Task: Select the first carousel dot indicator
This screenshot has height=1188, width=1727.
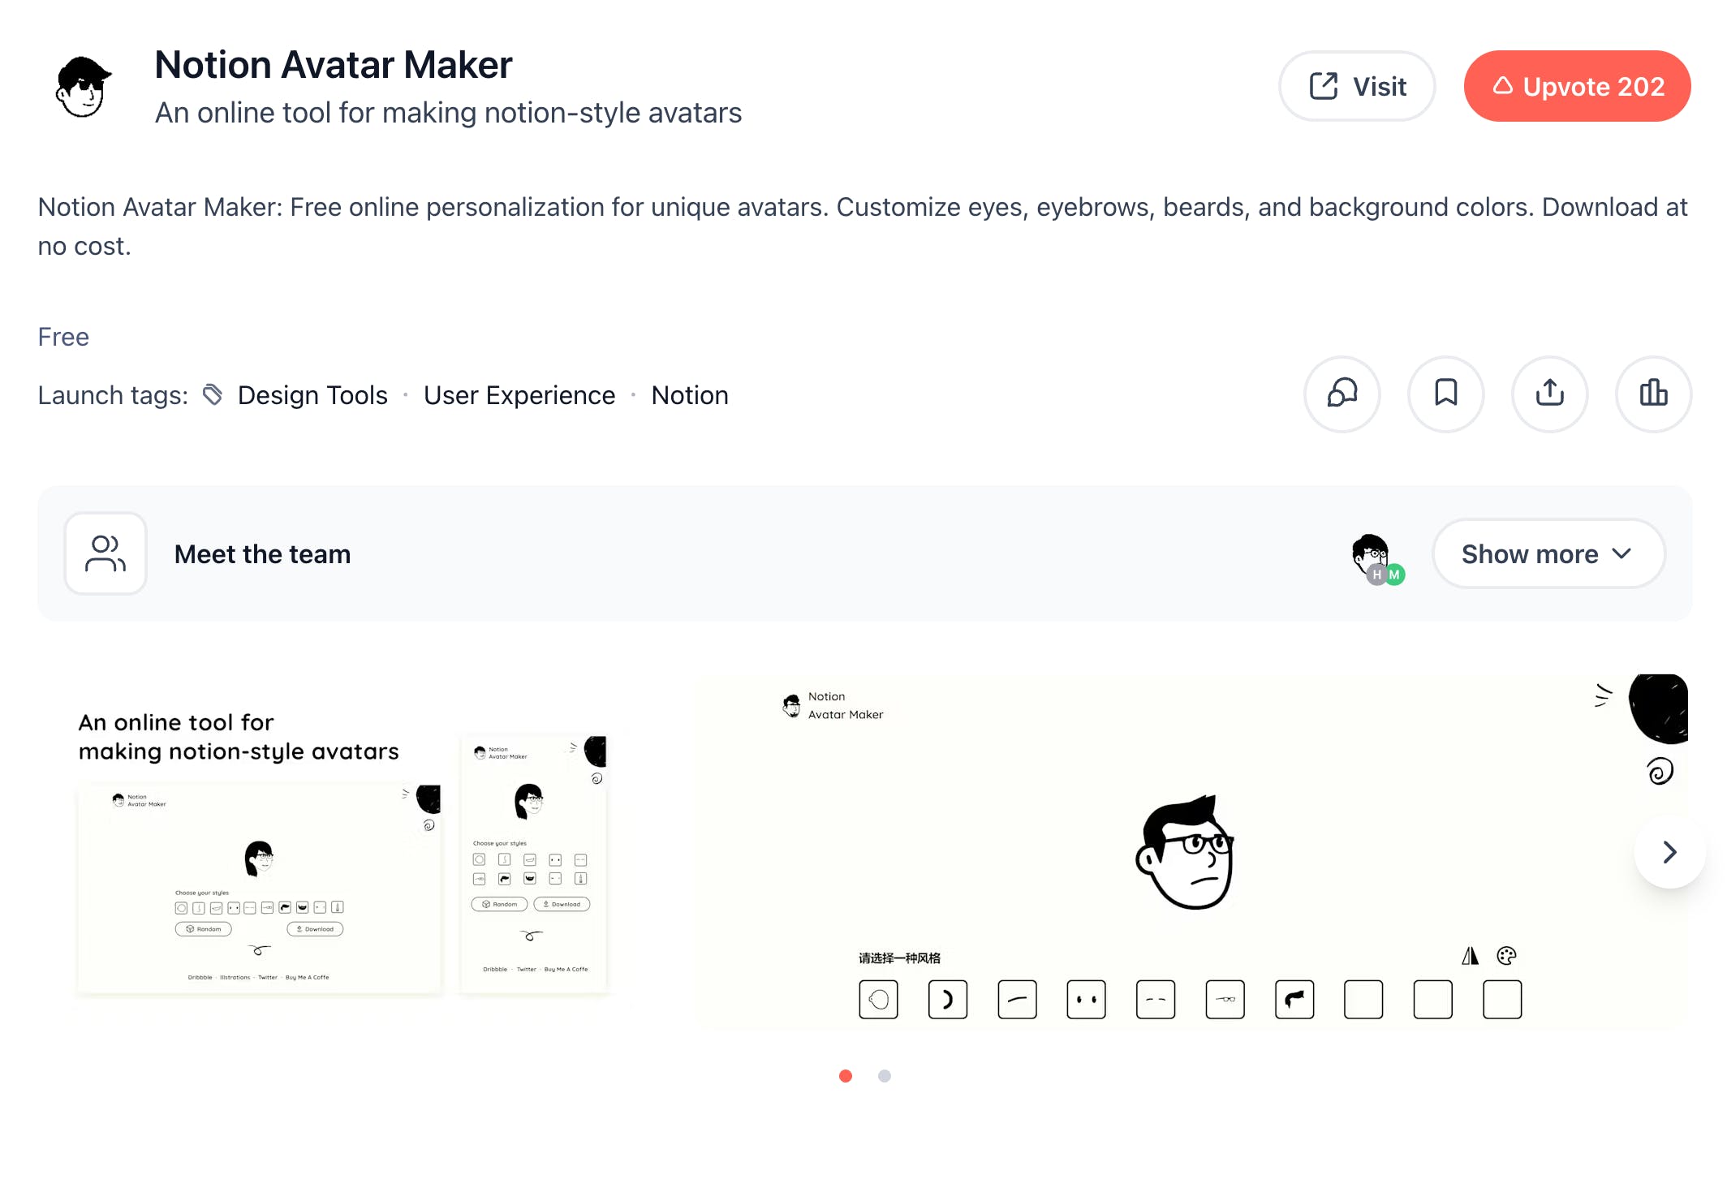Action: pyautogui.click(x=845, y=1076)
